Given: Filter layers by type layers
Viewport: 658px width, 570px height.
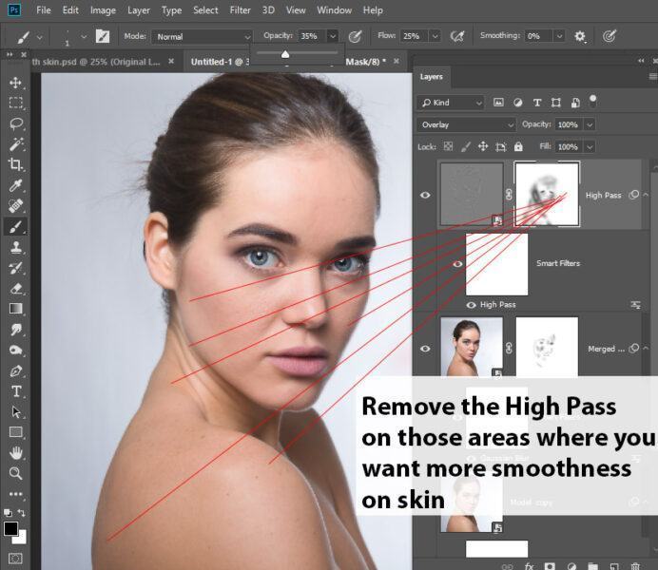Looking at the screenshot, I should coord(536,103).
